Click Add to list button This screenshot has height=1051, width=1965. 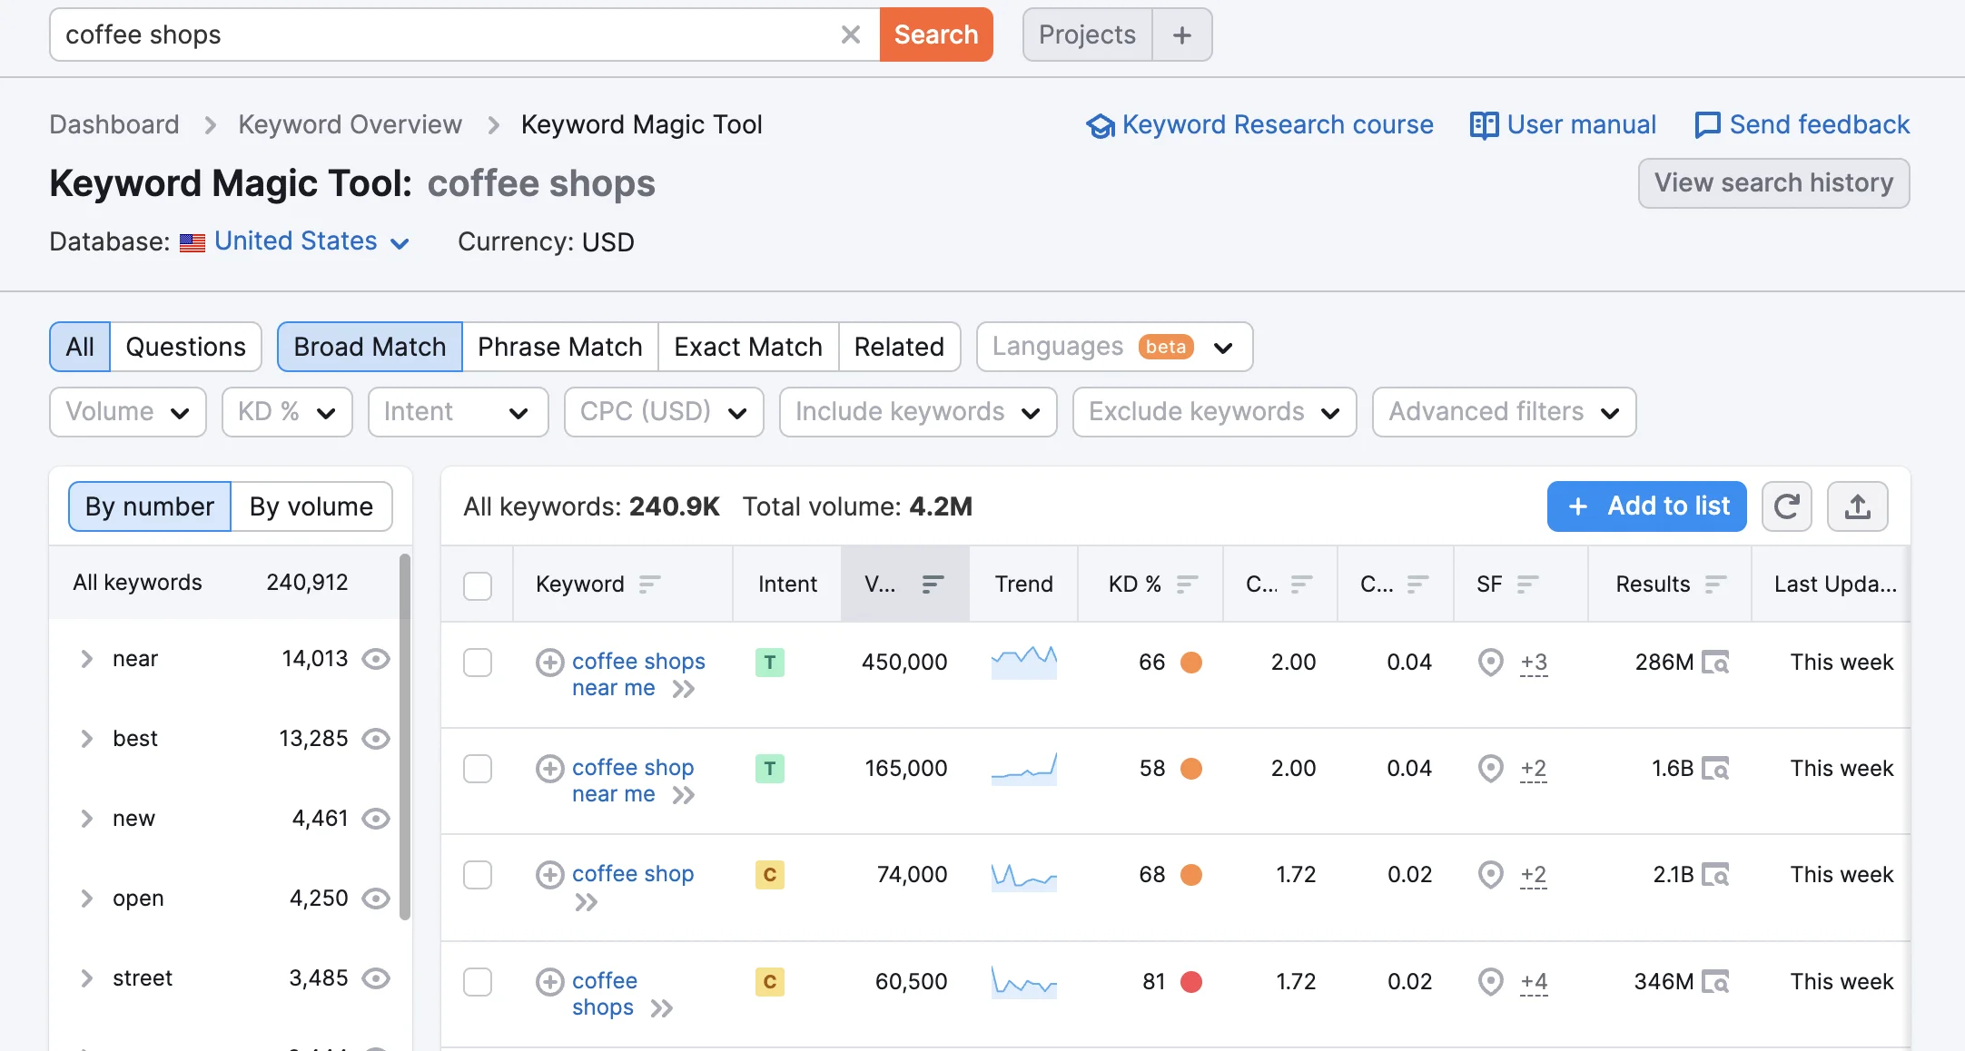1646,506
